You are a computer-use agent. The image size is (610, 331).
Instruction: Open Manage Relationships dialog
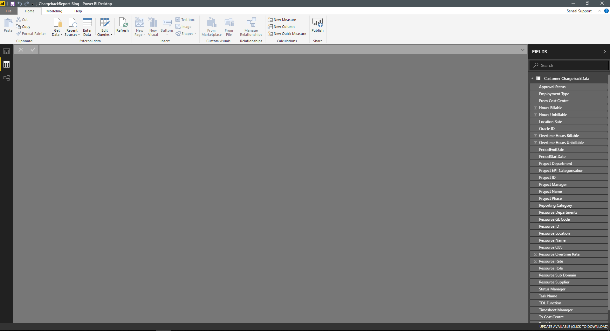coord(251,27)
